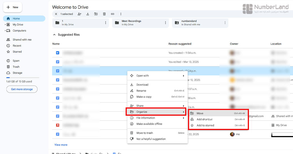Choose Download from context menu
The image size is (293, 154).
[157, 85]
